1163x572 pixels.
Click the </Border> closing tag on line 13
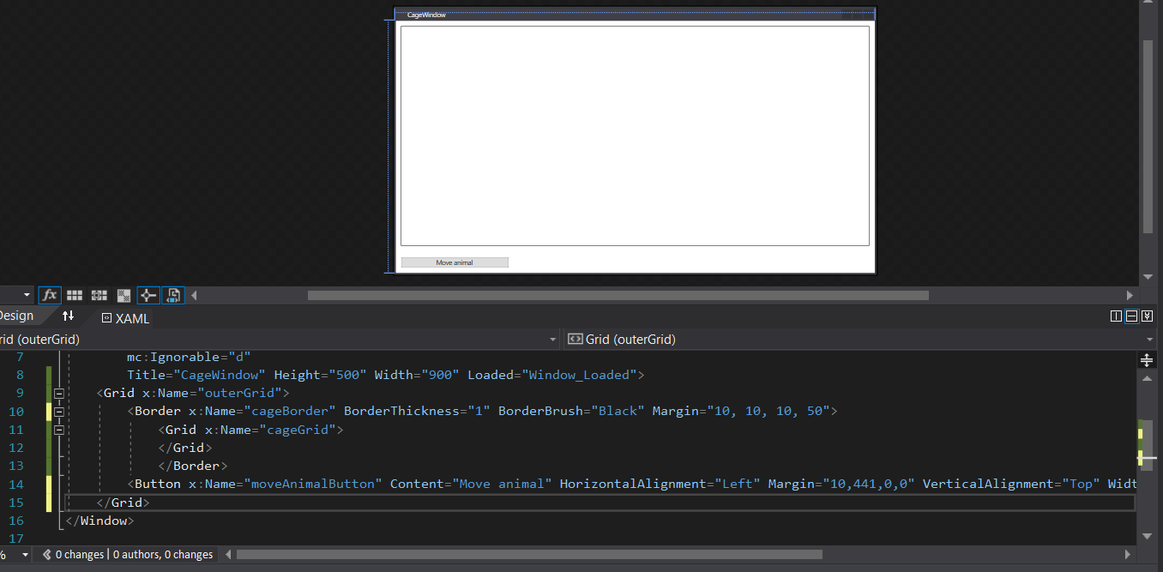[193, 466]
